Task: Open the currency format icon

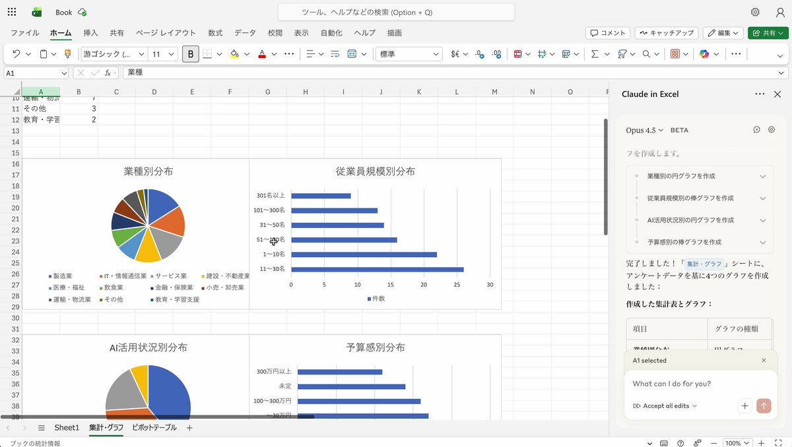Action: coord(455,53)
